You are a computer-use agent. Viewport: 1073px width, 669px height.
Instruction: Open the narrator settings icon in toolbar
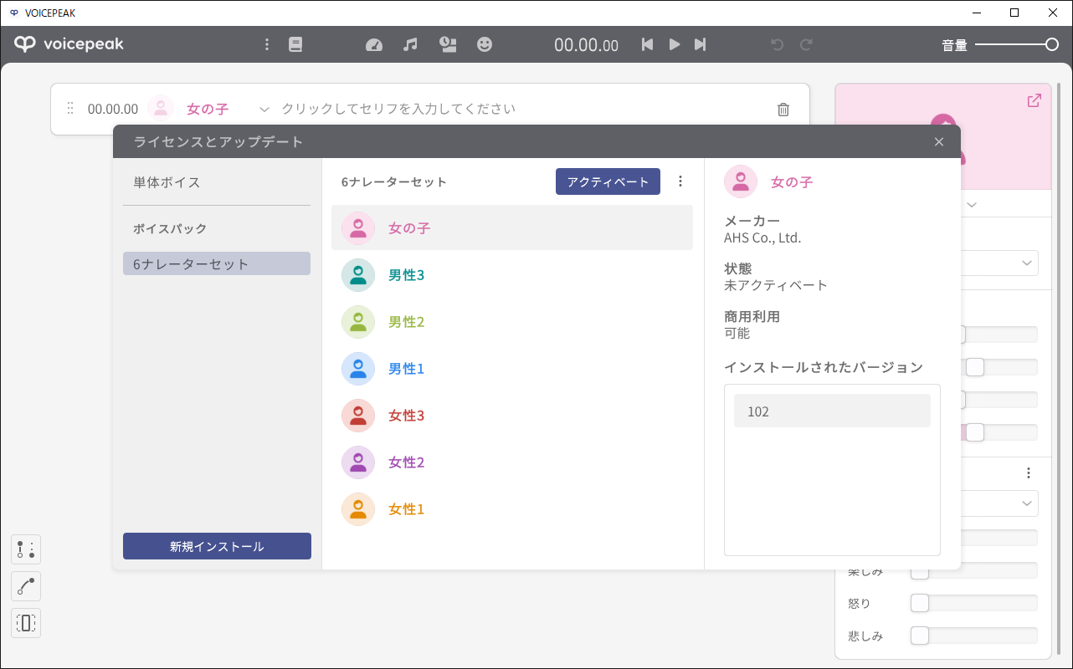pos(448,44)
